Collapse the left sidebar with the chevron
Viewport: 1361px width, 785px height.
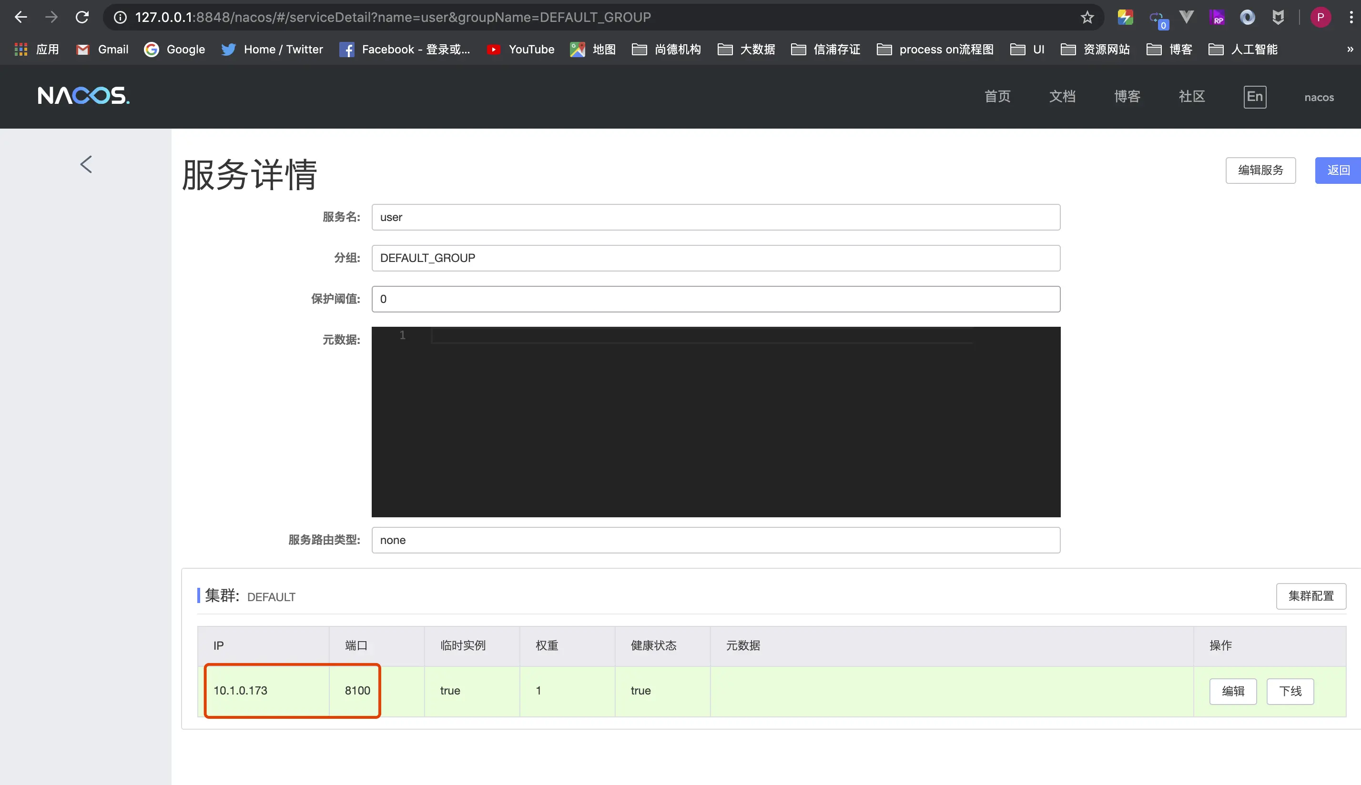pos(86,163)
